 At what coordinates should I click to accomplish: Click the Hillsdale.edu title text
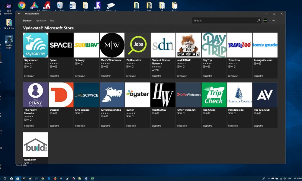[x=236, y=110]
